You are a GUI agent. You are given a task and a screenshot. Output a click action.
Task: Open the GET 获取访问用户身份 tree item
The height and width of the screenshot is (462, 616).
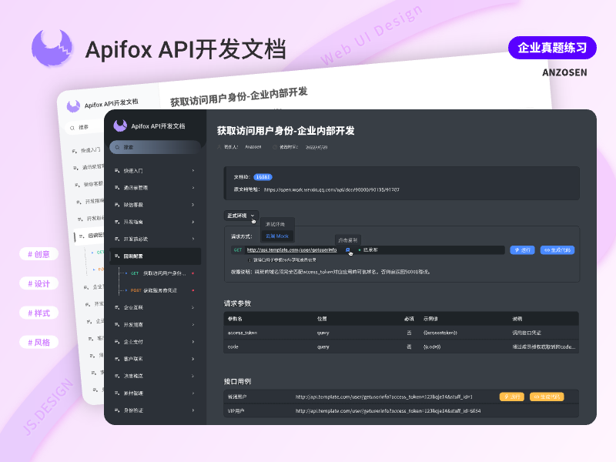pos(159,273)
